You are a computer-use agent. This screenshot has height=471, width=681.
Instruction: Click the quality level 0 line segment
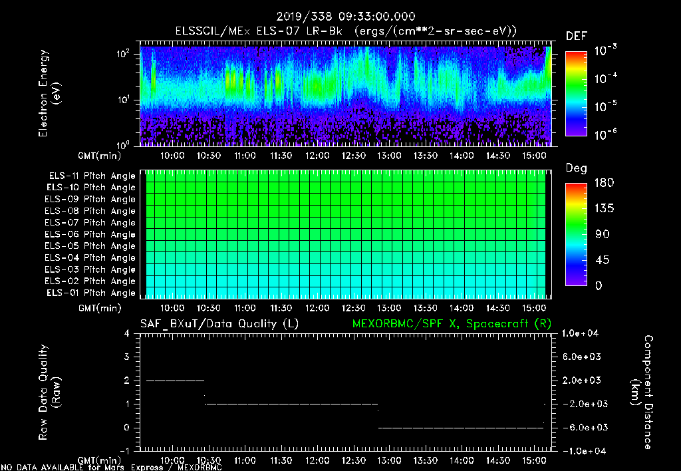(x=461, y=428)
